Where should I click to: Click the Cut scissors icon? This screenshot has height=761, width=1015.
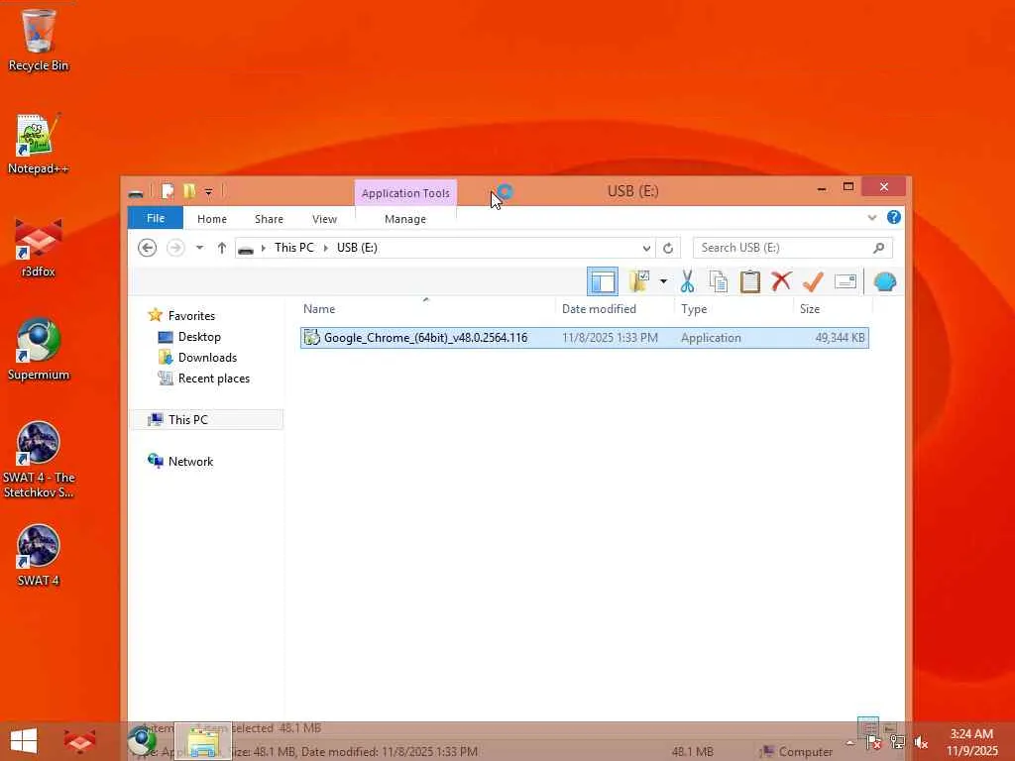[x=688, y=281]
